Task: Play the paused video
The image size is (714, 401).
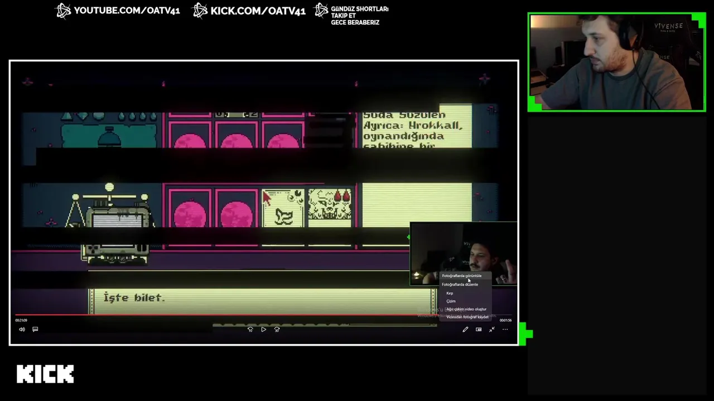Action: pyautogui.click(x=263, y=329)
